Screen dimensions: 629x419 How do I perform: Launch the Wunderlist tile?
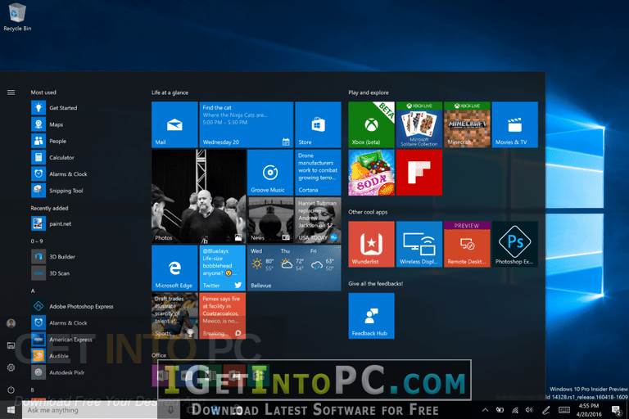pyautogui.click(x=372, y=244)
